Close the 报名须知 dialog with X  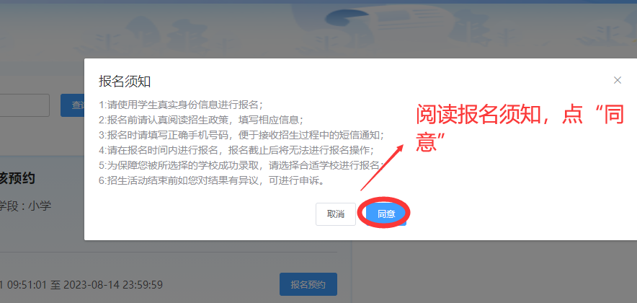(x=617, y=81)
